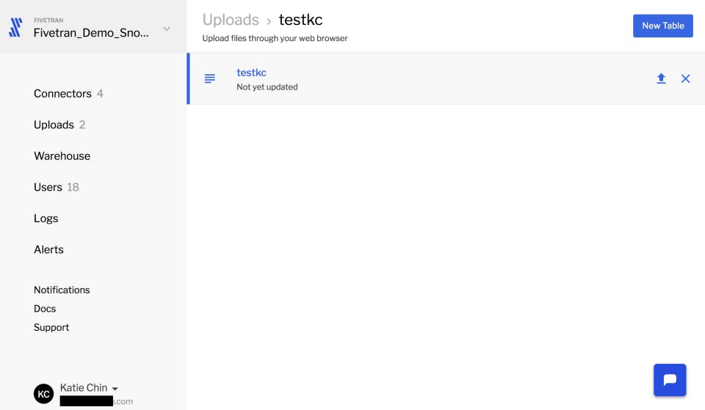This screenshot has height=410, width=705.
Task: Navigate back via the Uploads breadcrumb
Action: (231, 20)
